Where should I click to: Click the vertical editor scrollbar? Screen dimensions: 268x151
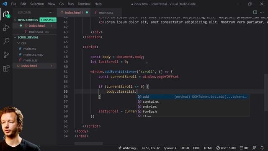(x=266, y=92)
